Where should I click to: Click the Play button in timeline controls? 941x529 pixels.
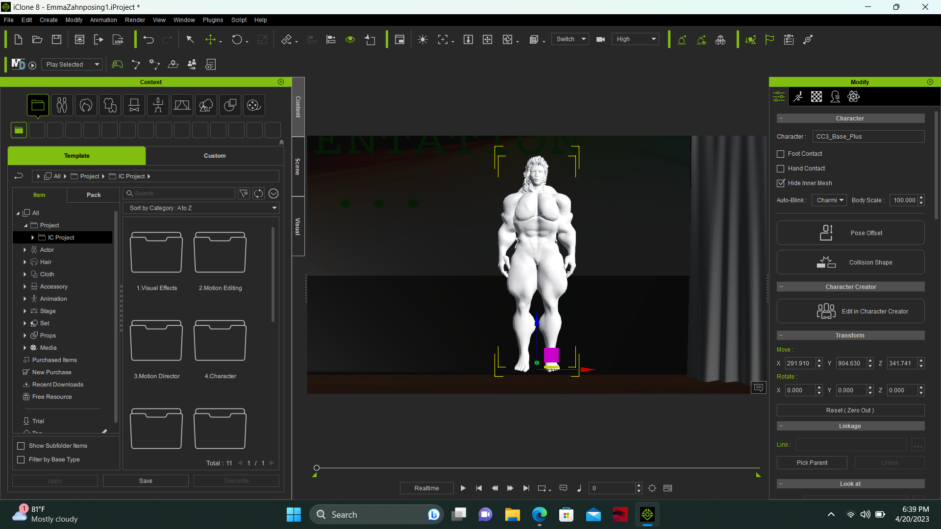tap(463, 488)
